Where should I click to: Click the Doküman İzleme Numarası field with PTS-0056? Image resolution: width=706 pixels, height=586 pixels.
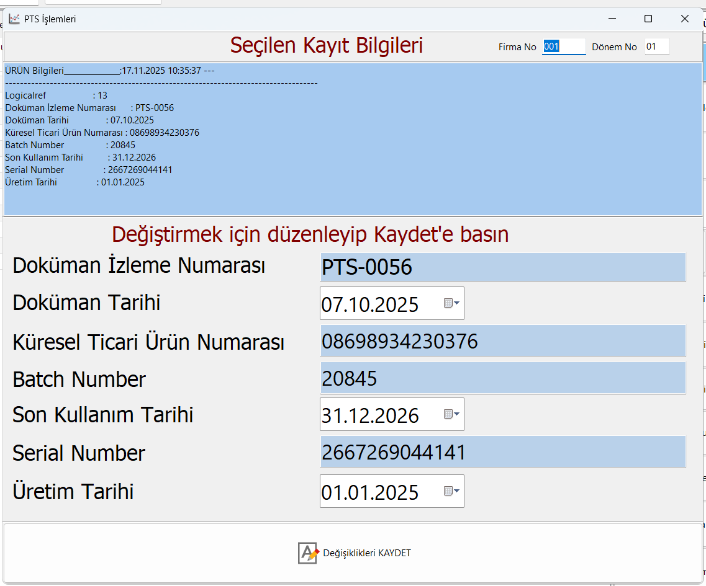(x=502, y=267)
